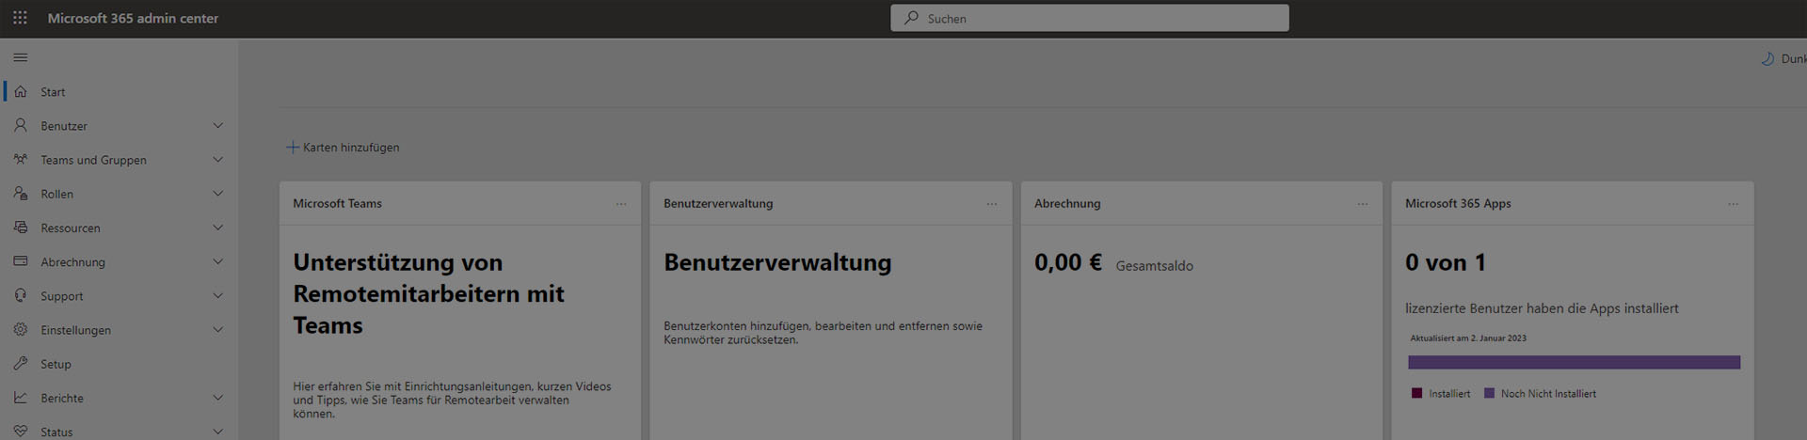Click the search magnifier icon

(x=911, y=18)
